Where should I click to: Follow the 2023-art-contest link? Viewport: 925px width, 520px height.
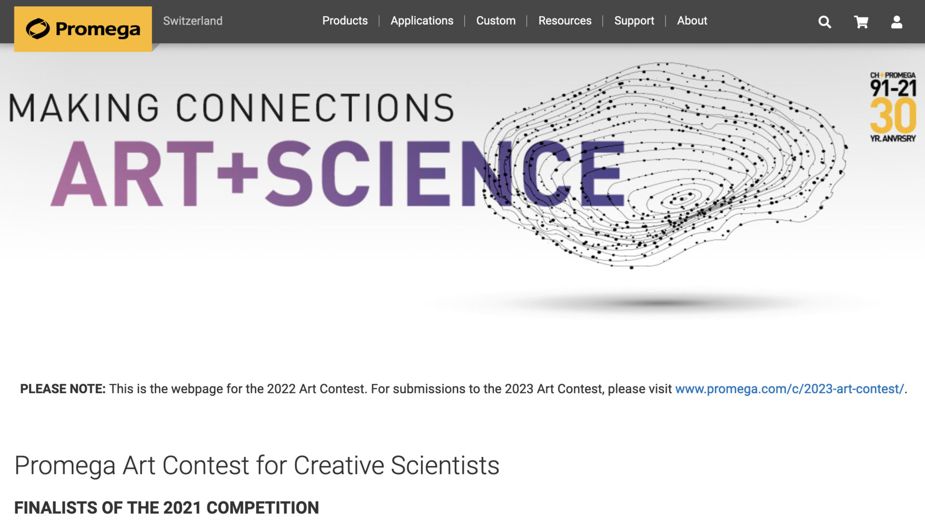click(x=790, y=389)
